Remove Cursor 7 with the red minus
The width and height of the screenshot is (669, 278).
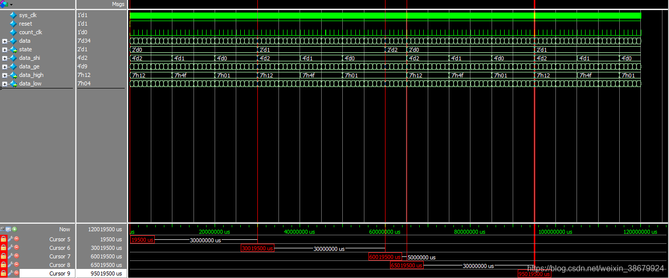pyautogui.click(x=16, y=256)
